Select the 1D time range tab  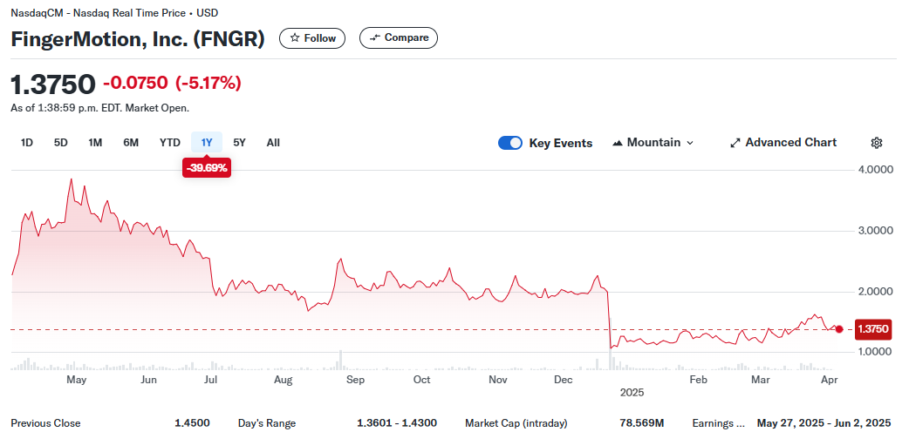tap(27, 143)
